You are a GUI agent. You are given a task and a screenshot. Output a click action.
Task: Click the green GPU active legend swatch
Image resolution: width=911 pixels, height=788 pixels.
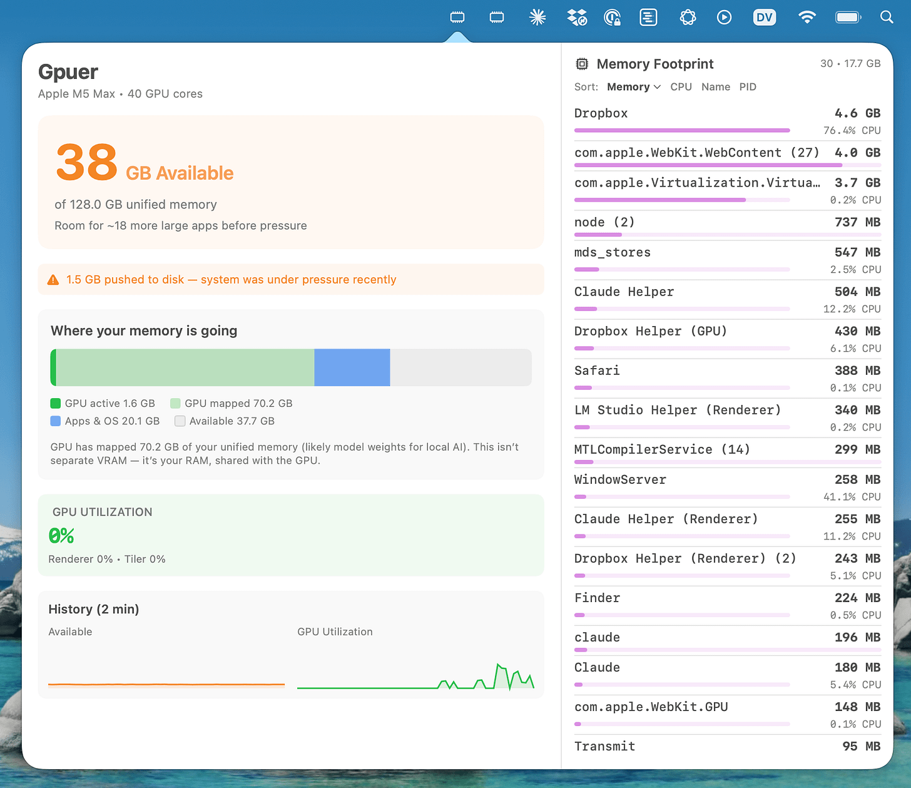[x=55, y=403]
